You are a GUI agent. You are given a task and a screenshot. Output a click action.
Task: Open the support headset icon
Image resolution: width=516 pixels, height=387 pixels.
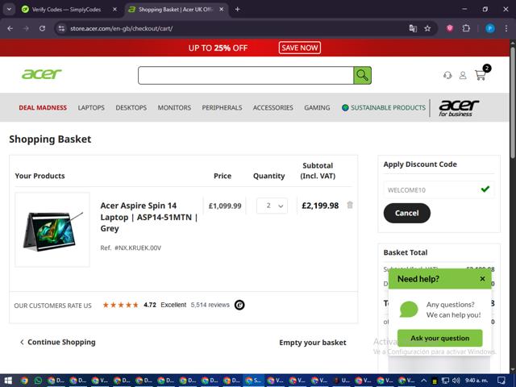(x=447, y=75)
